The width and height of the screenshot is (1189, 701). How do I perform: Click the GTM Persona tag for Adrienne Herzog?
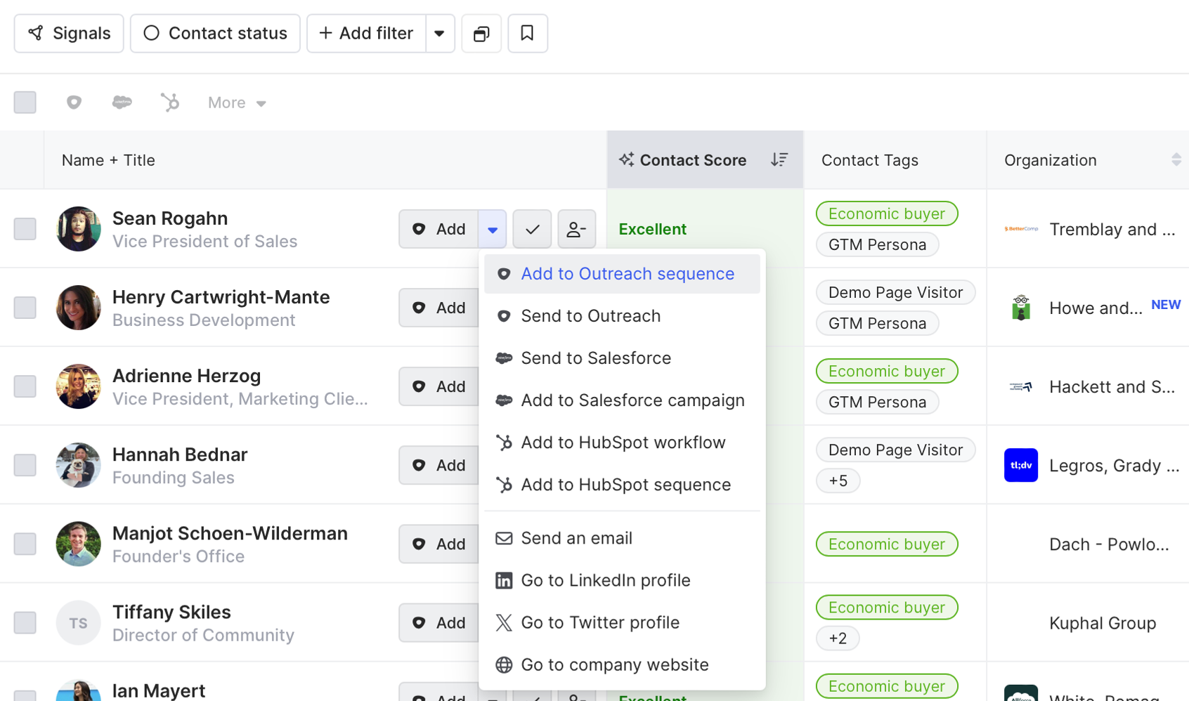877,402
